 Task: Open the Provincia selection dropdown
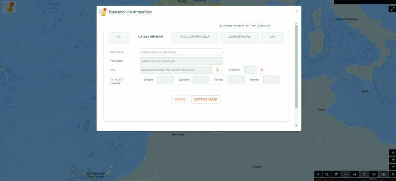pos(181,52)
